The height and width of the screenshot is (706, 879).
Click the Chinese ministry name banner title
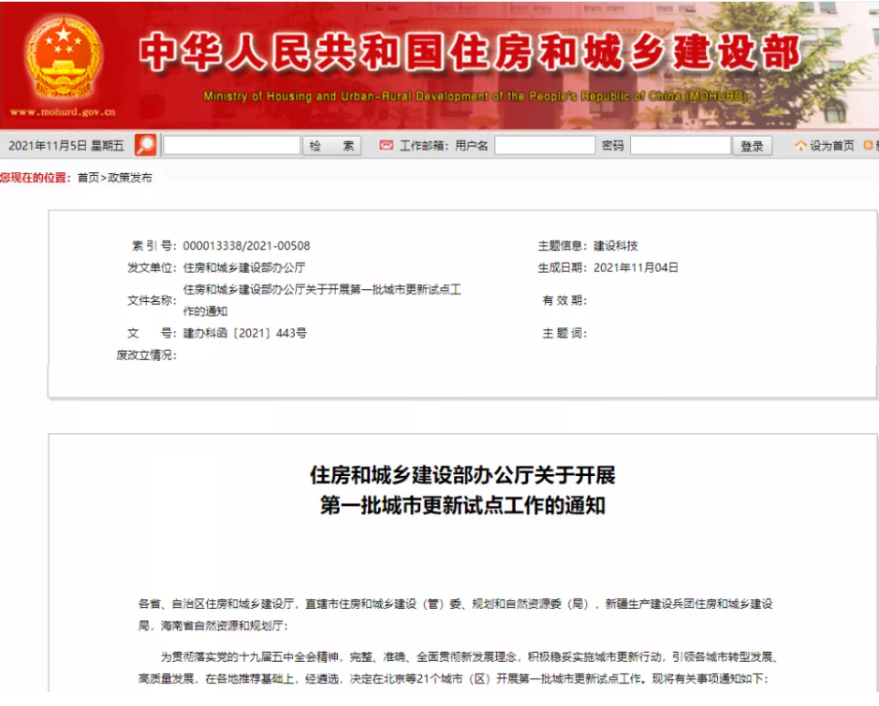(470, 52)
